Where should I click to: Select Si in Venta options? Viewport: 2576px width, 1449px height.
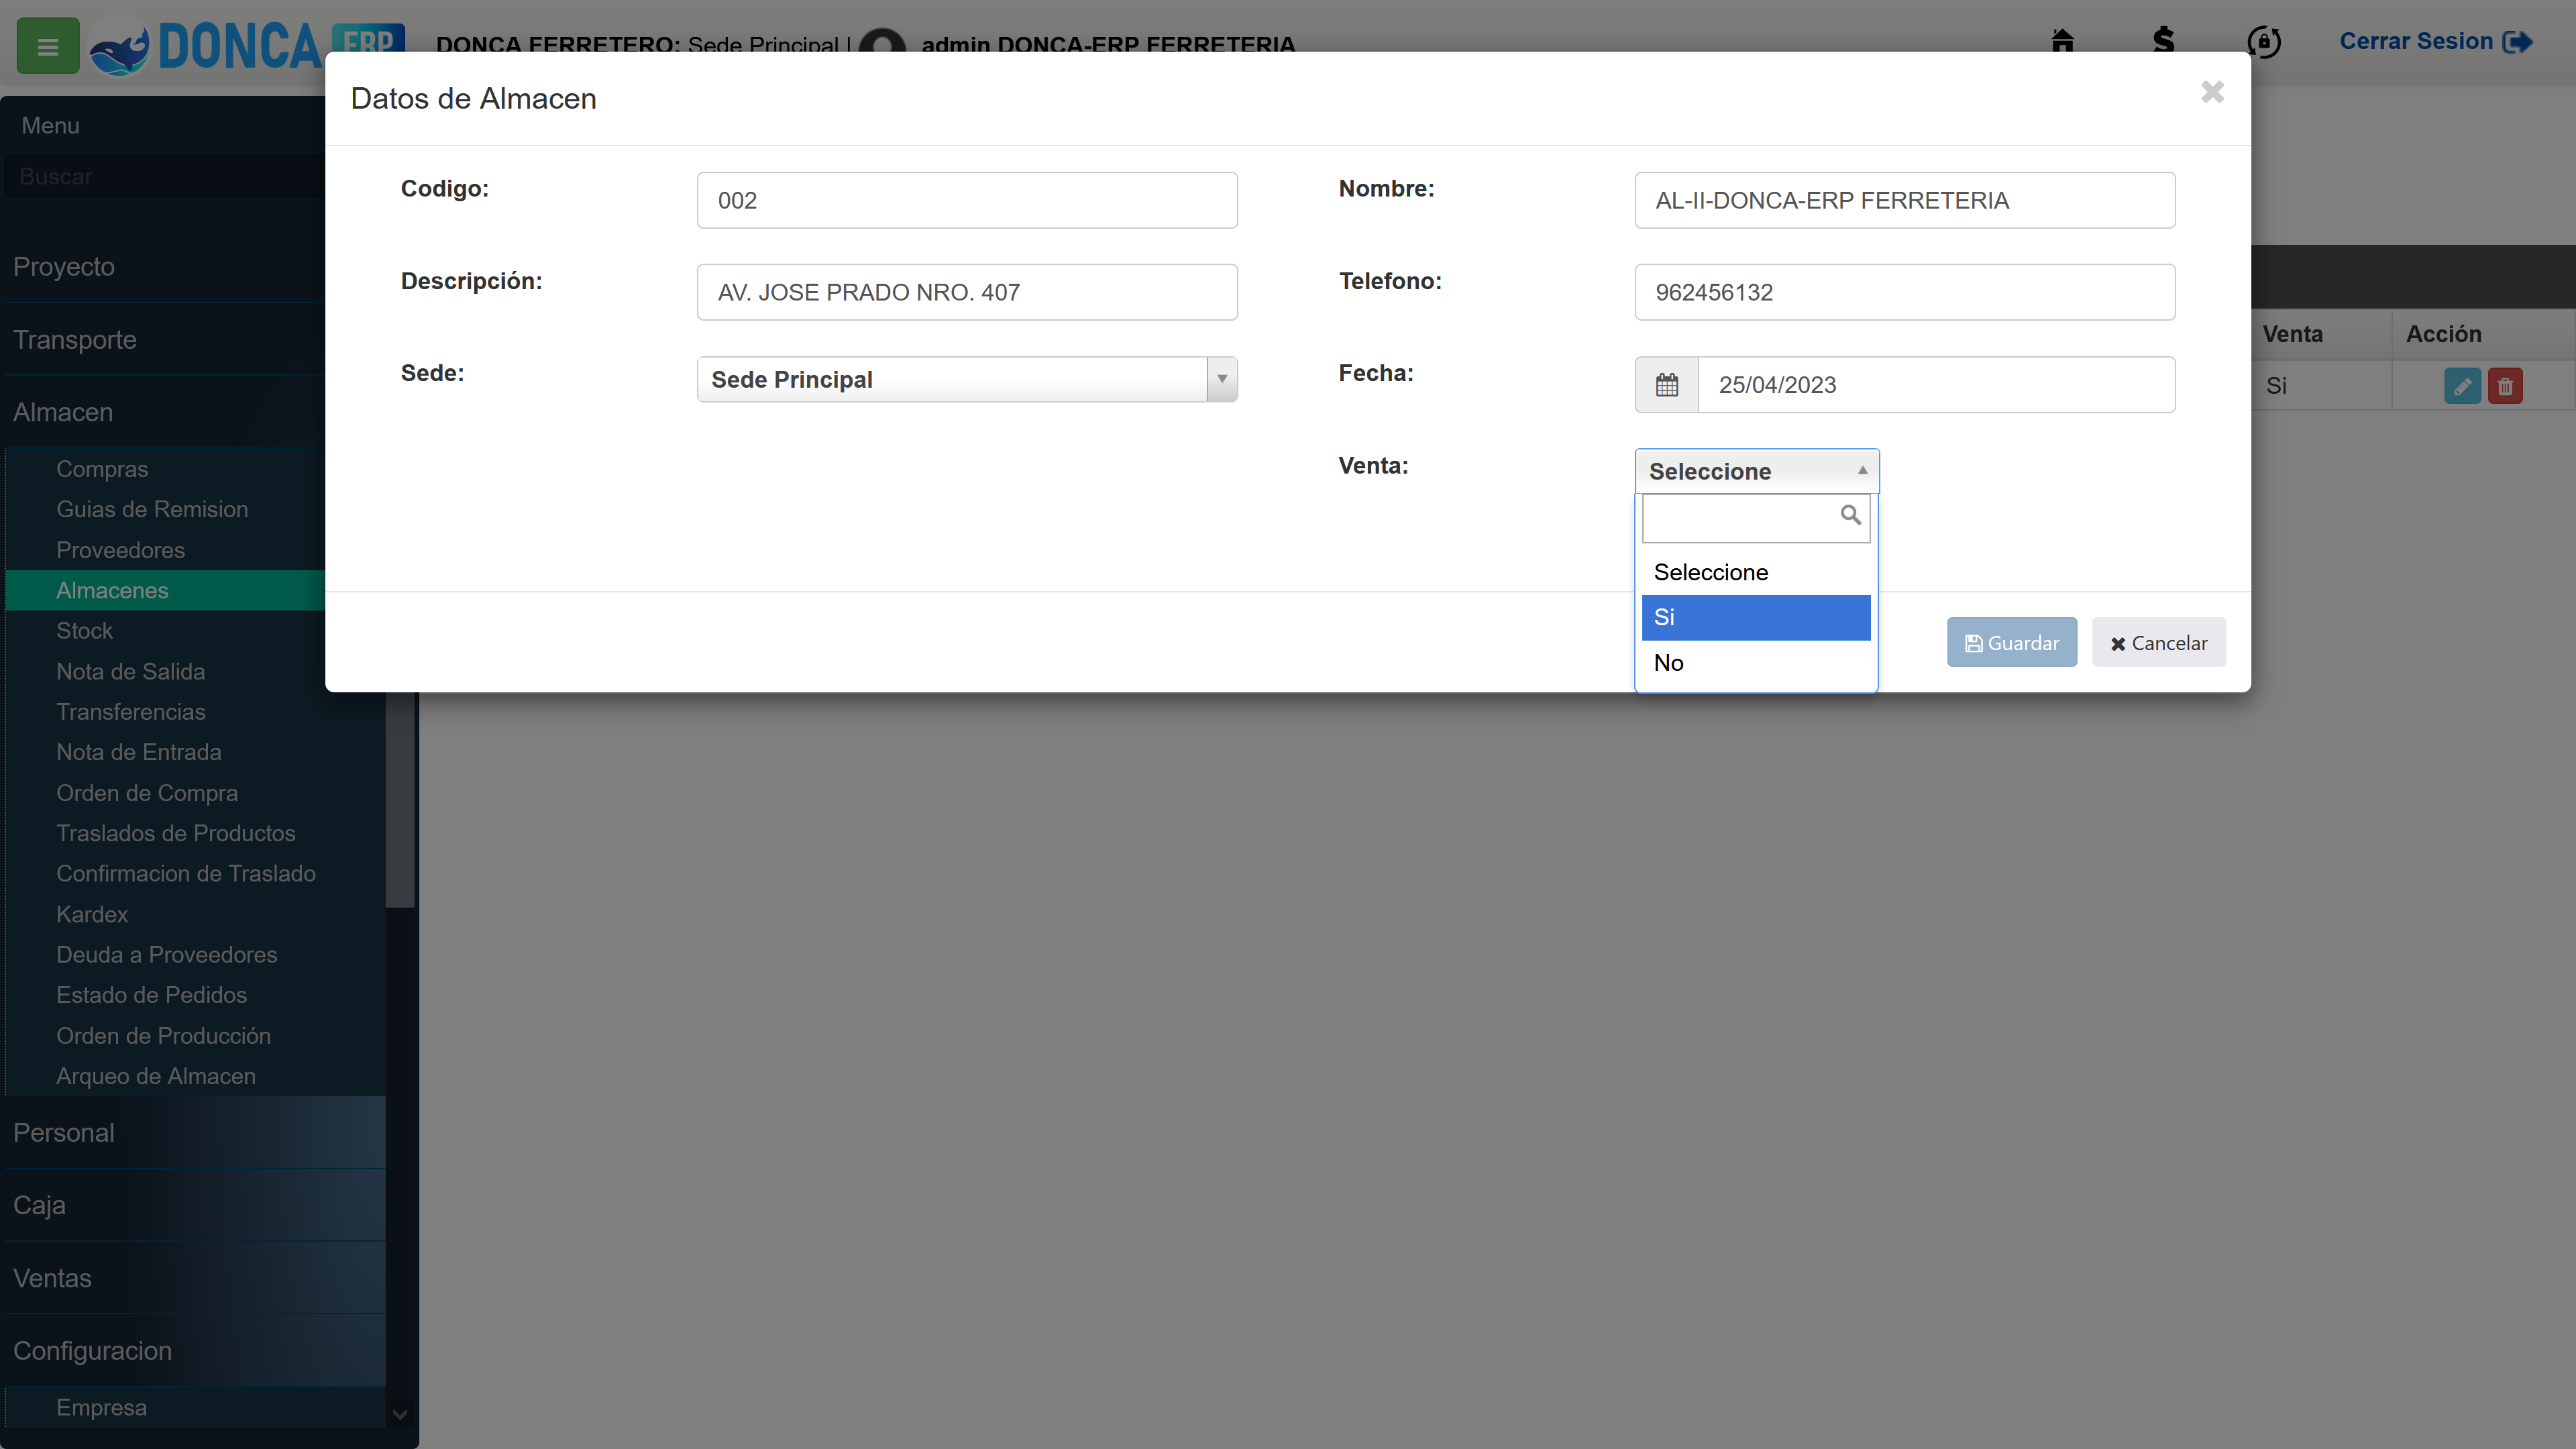[1756, 618]
